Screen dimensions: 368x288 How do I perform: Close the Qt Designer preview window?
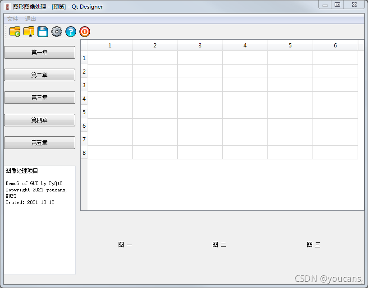354,5
